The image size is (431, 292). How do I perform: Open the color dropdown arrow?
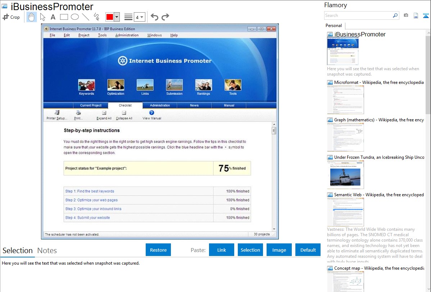click(117, 17)
